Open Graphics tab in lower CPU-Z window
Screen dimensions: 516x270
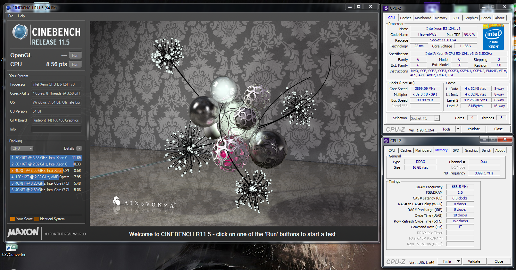pyautogui.click(x=471, y=150)
